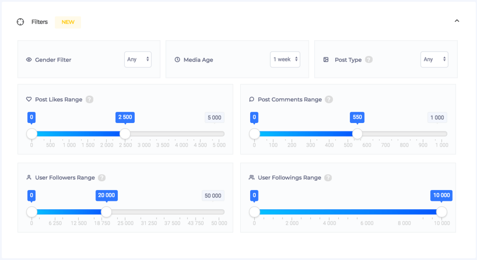The image size is (477, 260).
Task: Click the eye icon for Gender Filter
Action: coord(29,60)
